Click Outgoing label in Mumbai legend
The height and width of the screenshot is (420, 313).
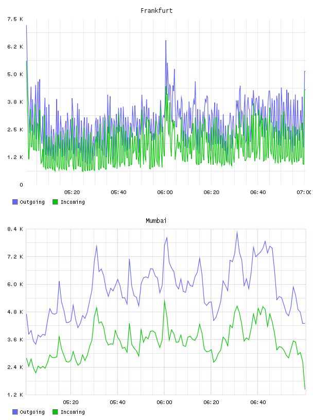(x=32, y=412)
